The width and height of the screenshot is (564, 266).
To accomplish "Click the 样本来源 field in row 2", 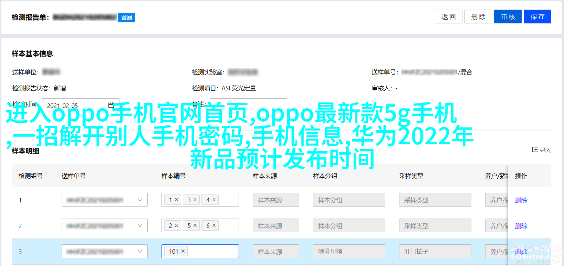I will tap(276, 225).
